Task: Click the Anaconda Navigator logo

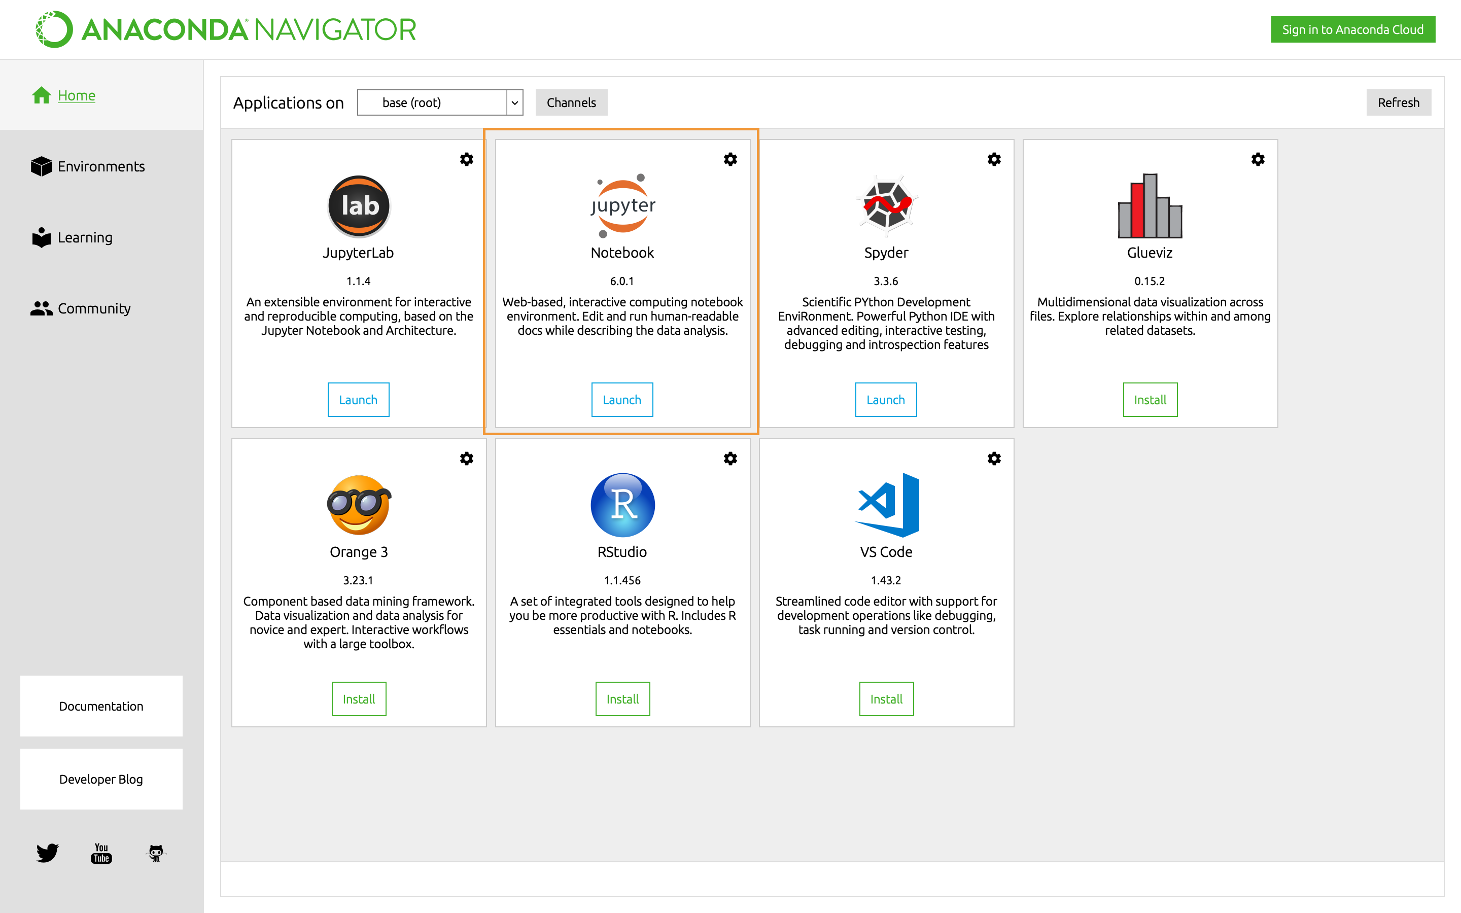Action: point(225,29)
